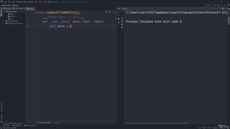
Task: Click the Project vertical tab on left stripe
Action: pyautogui.click(x=1, y=12)
